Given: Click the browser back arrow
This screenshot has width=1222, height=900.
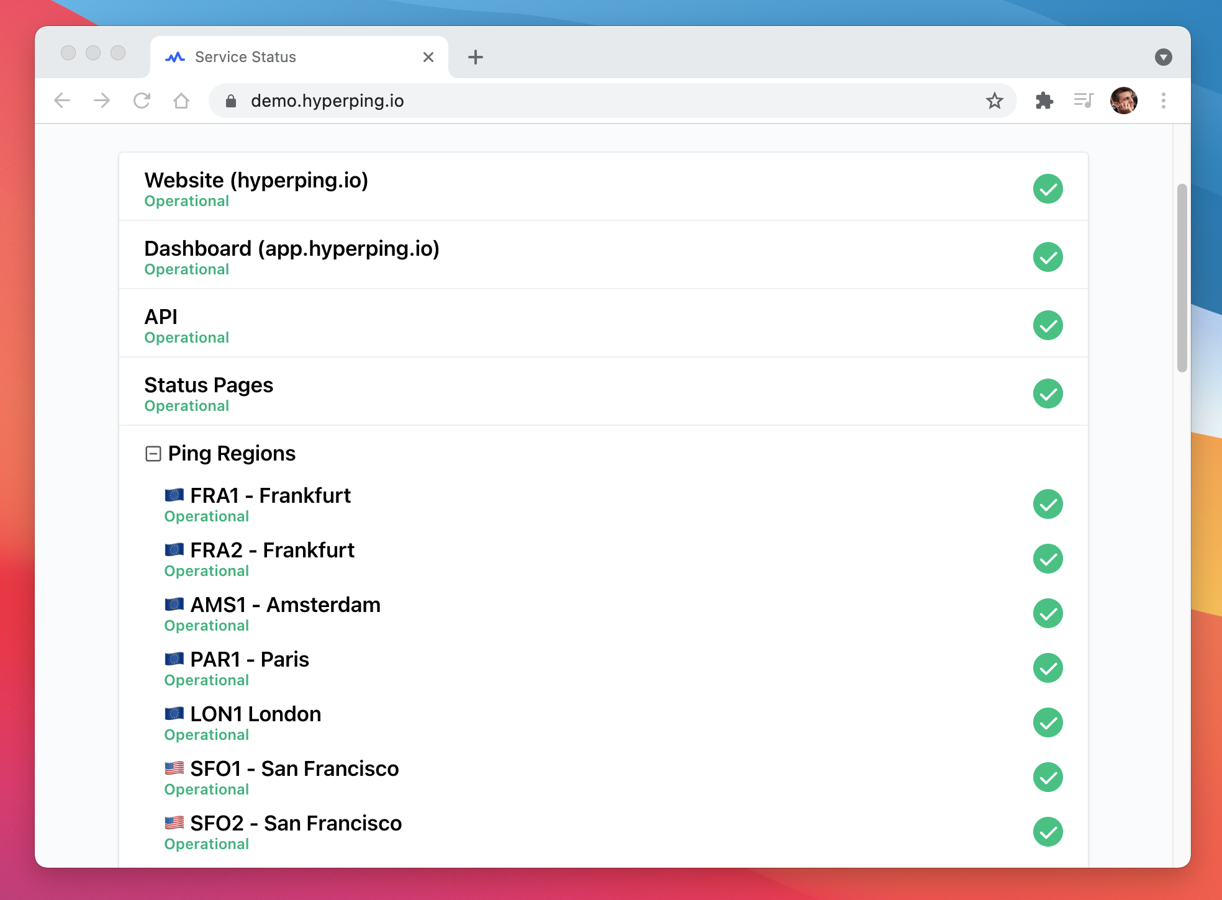Looking at the screenshot, I should 62,101.
